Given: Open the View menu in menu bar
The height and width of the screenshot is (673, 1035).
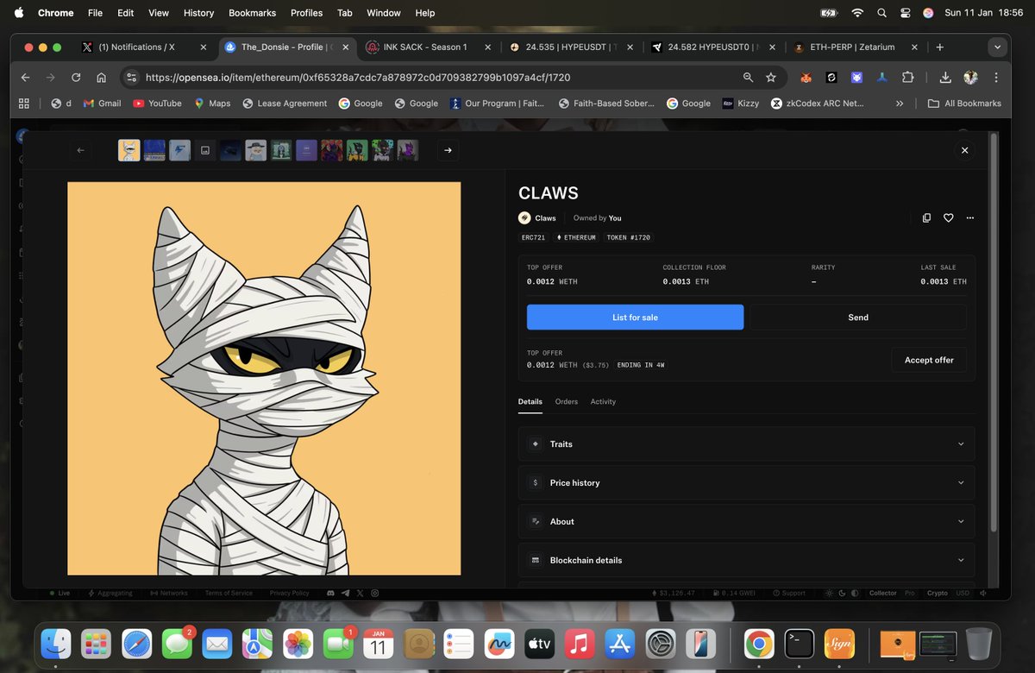Looking at the screenshot, I should point(159,13).
